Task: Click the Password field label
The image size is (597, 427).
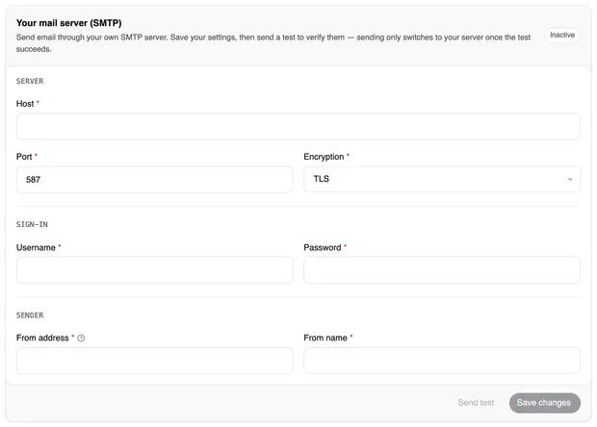Action: (x=323, y=247)
